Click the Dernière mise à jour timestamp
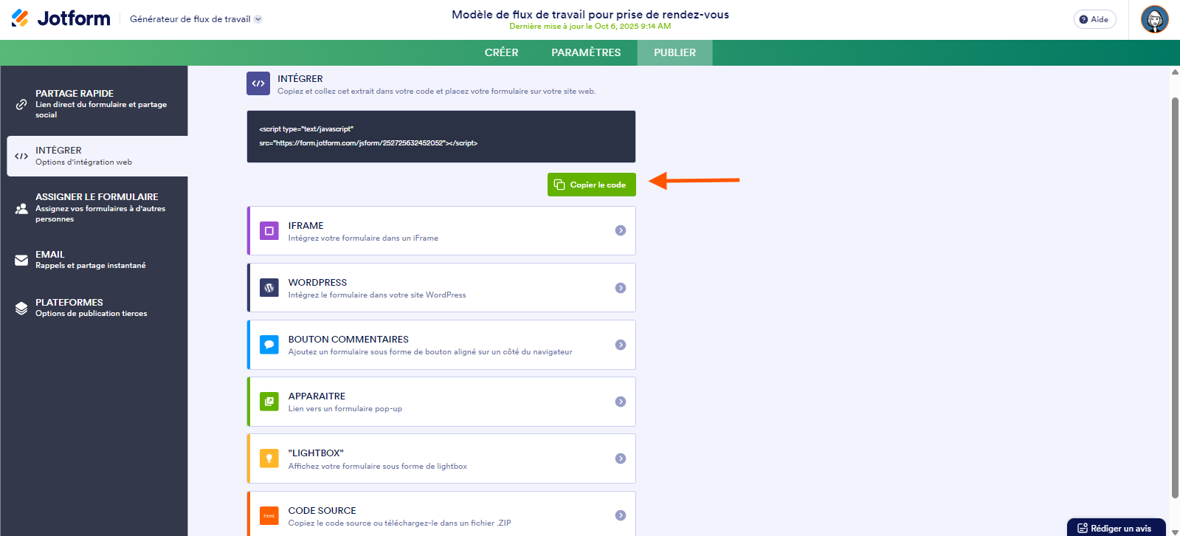Viewport: 1180px width, 536px height. [x=590, y=27]
